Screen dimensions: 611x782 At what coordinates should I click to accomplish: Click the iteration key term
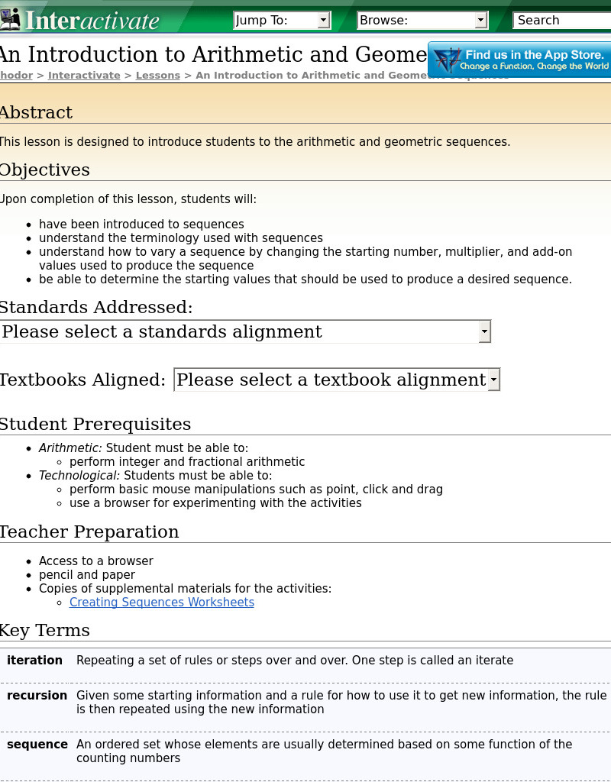[x=34, y=661]
